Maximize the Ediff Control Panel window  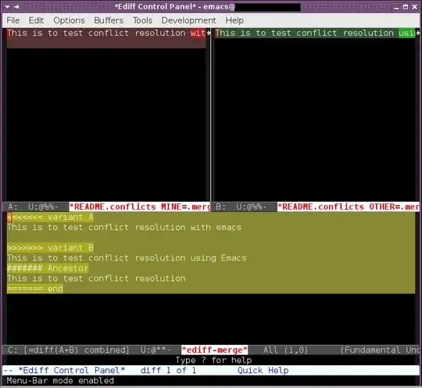click(406, 7)
